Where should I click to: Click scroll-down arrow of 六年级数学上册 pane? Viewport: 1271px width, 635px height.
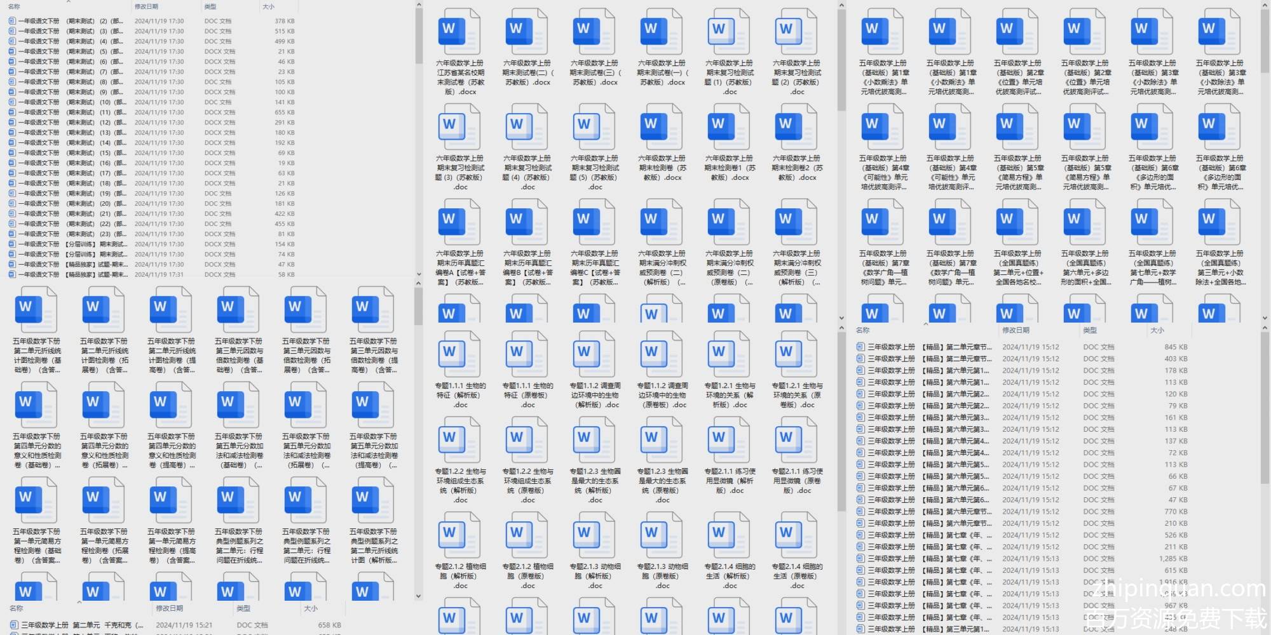(841, 318)
